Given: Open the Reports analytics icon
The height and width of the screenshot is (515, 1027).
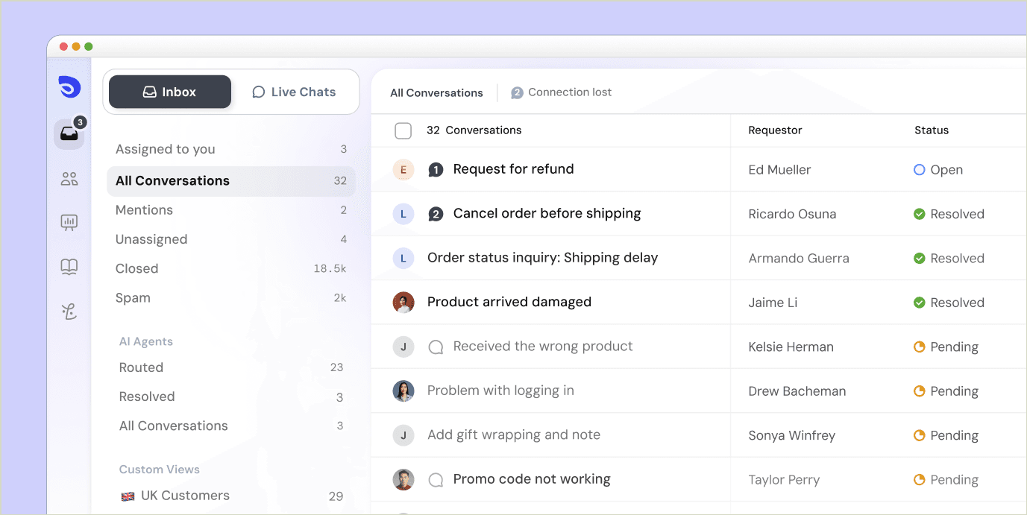Looking at the screenshot, I should (69, 222).
